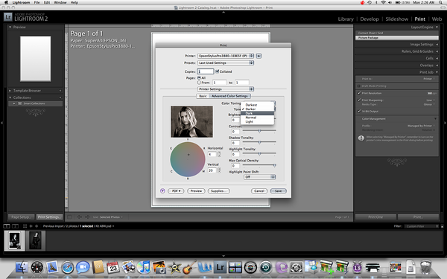Click the Shadow Tonality slider
This screenshot has width=447, height=279.
(259, 142)
